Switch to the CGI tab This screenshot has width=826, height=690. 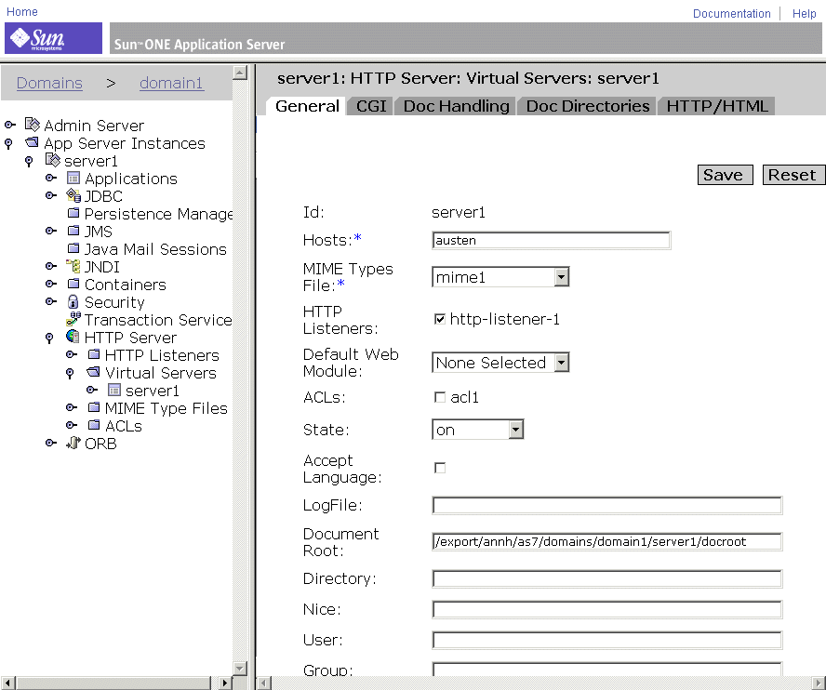click(371, 106)
